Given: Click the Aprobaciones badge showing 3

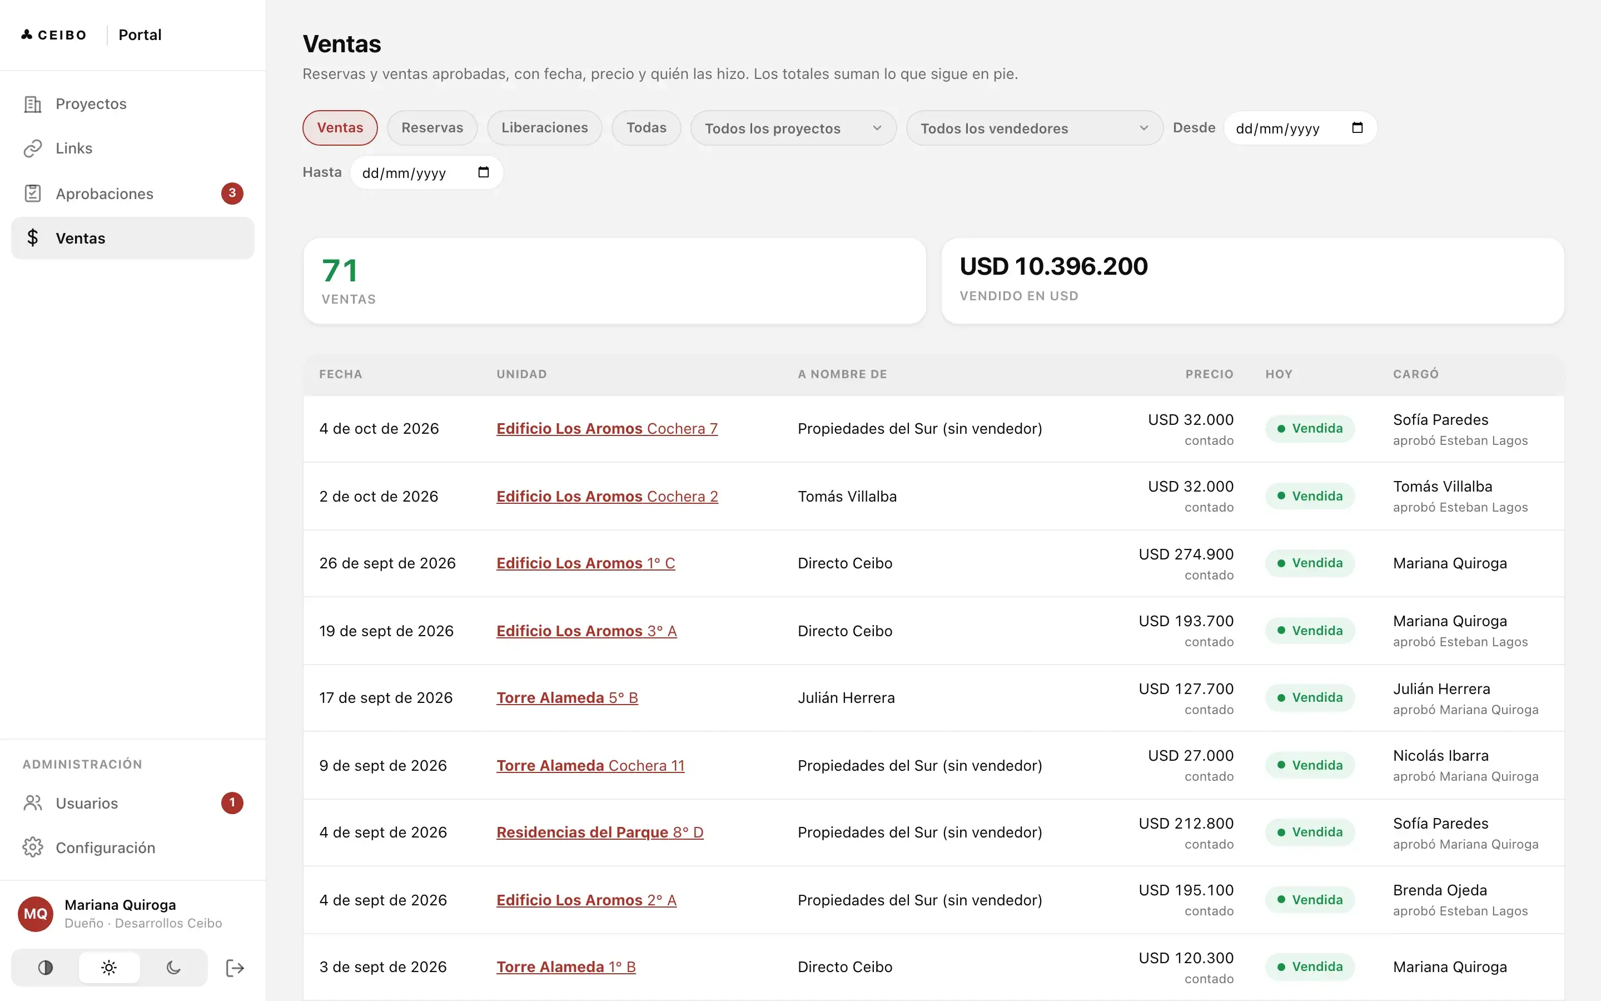Looking at the screenshot, I should coord(232,194).
